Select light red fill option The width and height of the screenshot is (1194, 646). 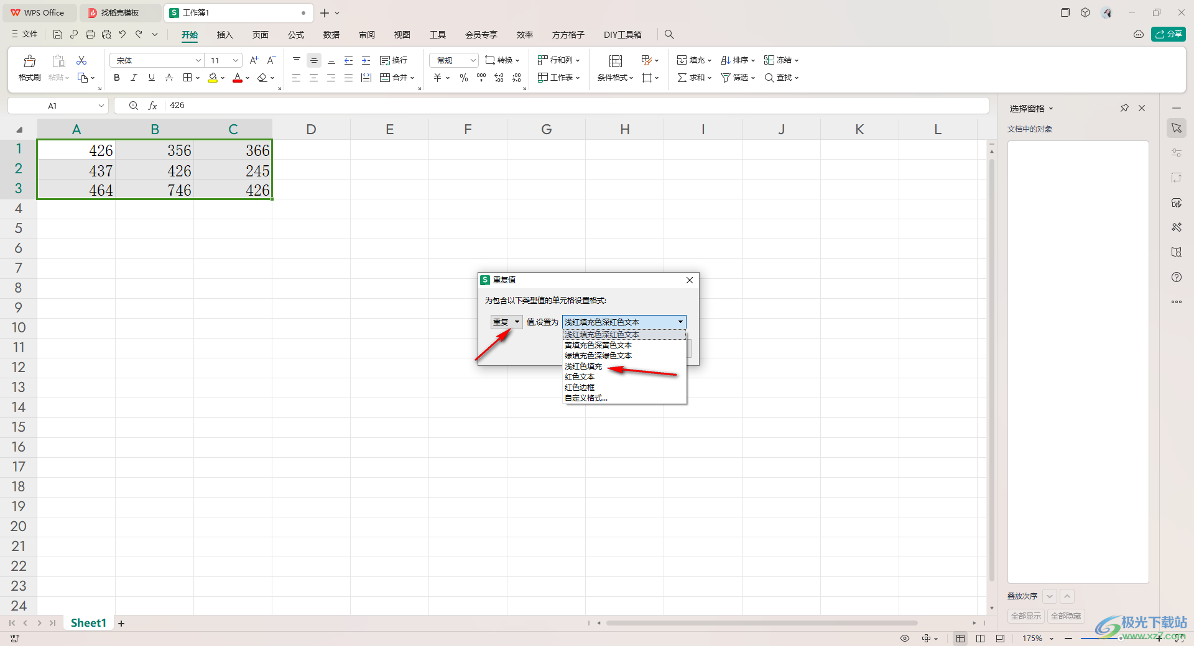click(583, 366)
